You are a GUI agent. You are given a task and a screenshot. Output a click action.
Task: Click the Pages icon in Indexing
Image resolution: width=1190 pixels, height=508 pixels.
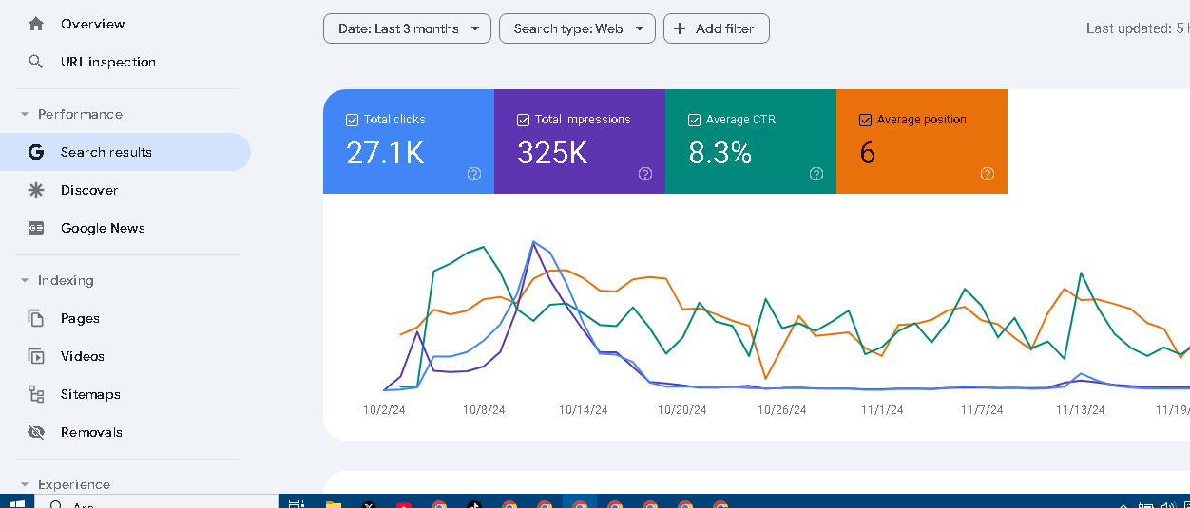[36, 318]
